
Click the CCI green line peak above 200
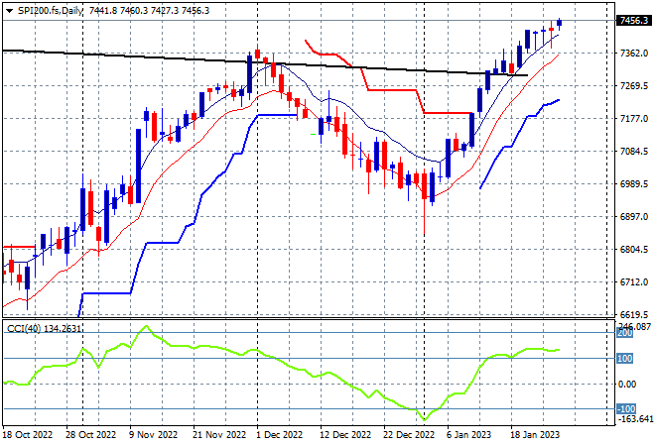click(x=146, y=327)
